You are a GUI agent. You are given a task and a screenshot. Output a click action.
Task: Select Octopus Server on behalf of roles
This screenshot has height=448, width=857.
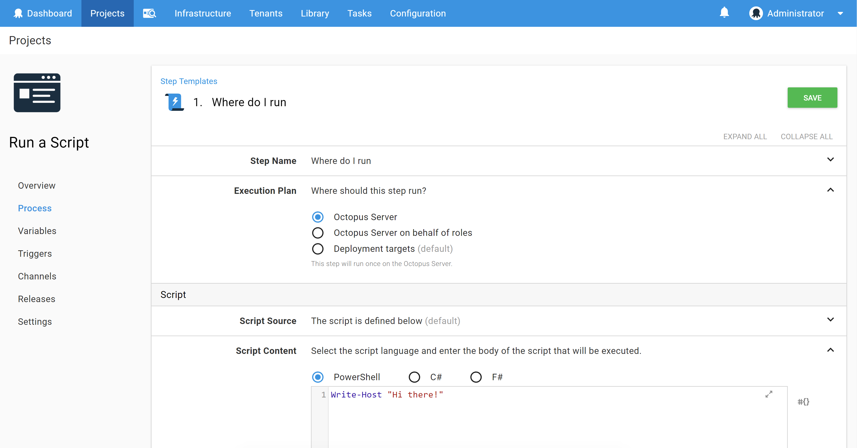pos(318,233)
